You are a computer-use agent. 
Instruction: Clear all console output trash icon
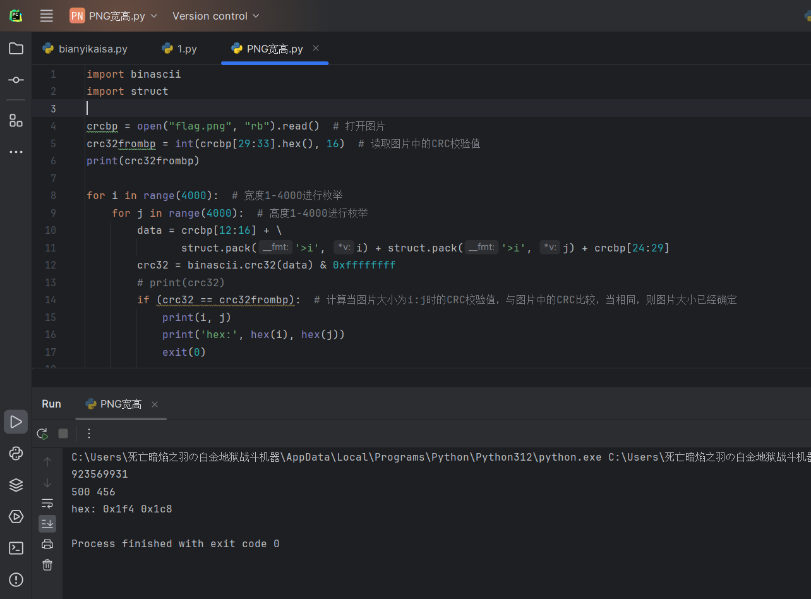47,565
